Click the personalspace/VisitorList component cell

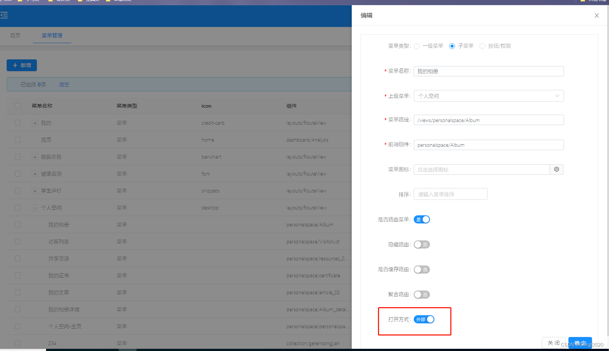(x=313, y=241)
